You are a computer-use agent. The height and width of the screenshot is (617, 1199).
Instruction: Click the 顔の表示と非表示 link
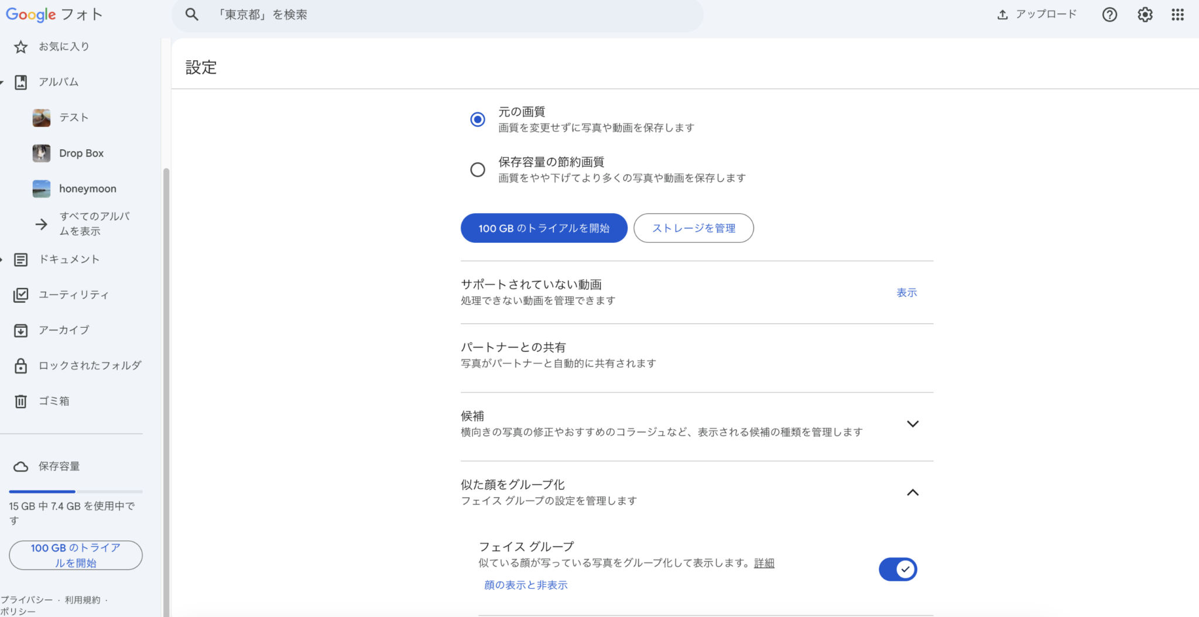(x=526, y=585)
